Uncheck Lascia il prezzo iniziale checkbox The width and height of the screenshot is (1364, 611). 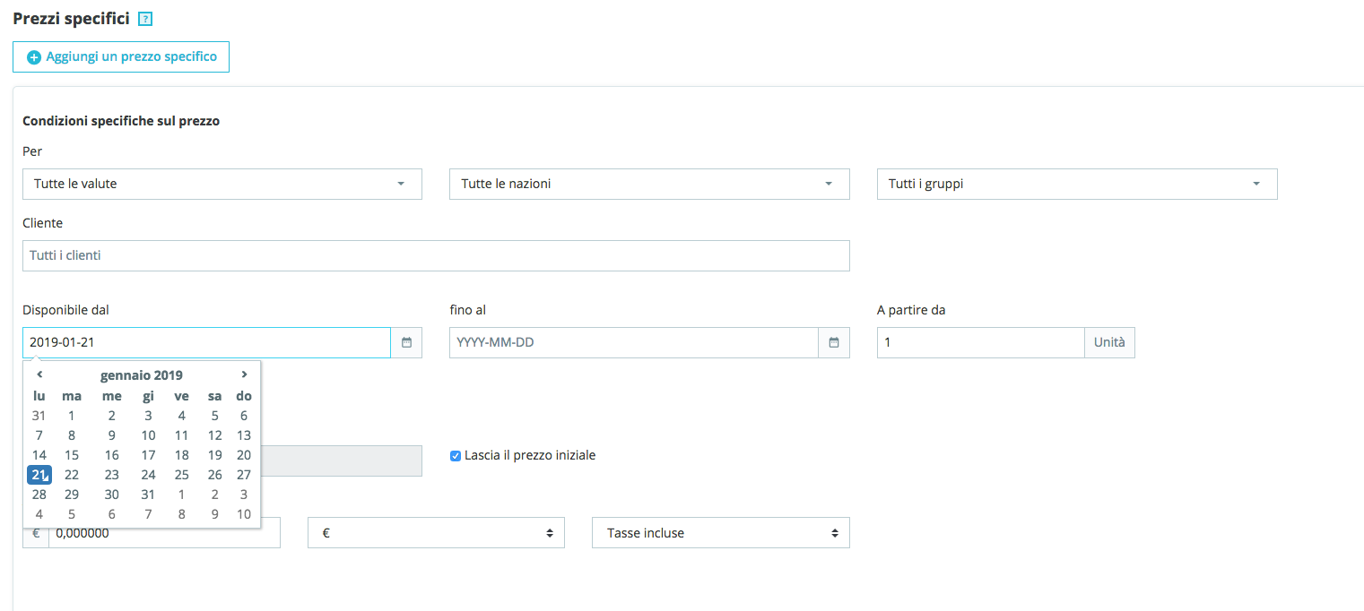point(456,456)
